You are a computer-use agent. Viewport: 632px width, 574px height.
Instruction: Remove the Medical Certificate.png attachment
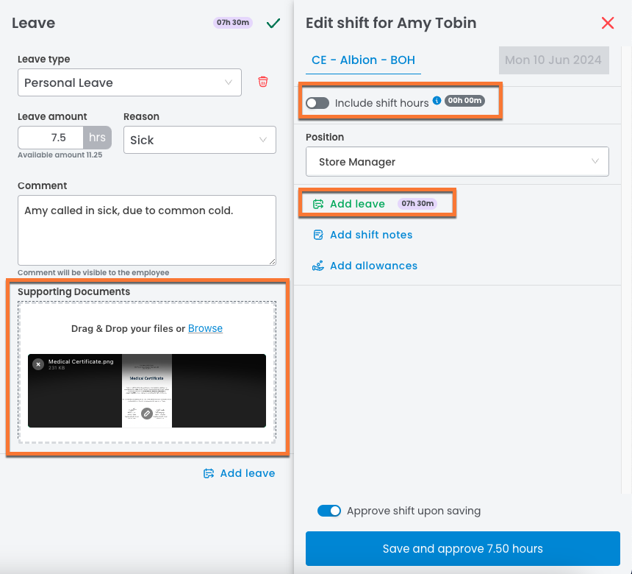click(x=38, y=364)
